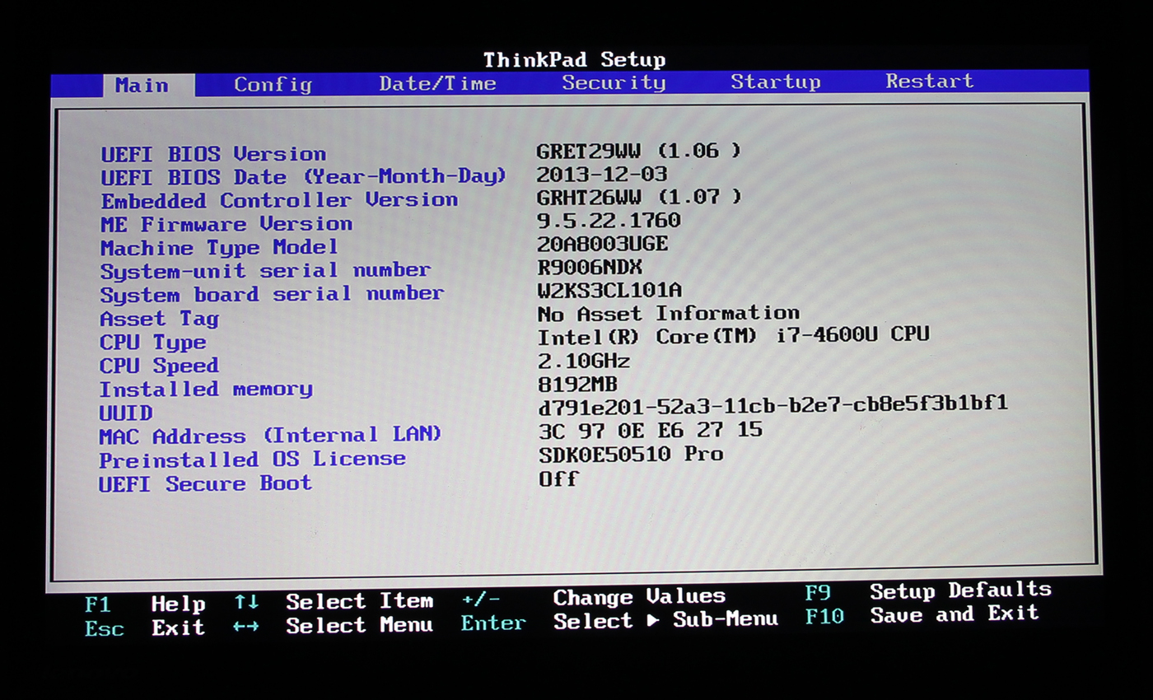Select the date value 2013-12-03
1153x700 pixels.
(x=601, y=175)
